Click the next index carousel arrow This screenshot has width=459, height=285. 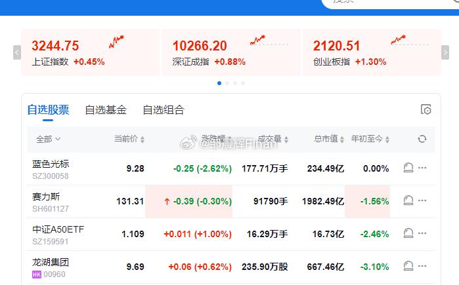point(445,52)
